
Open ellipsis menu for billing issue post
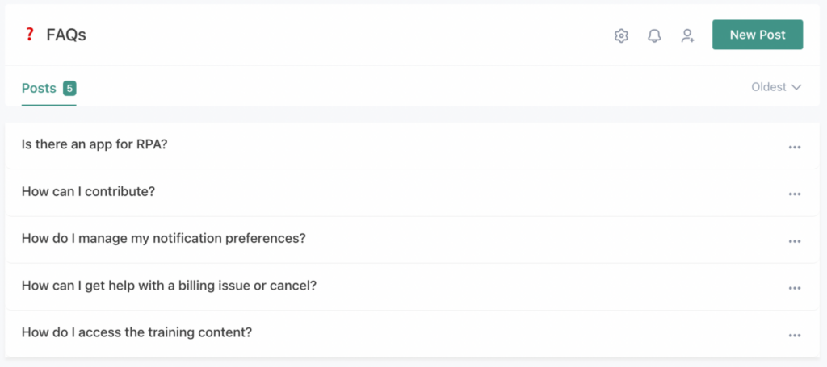click(x=795, y=288)
